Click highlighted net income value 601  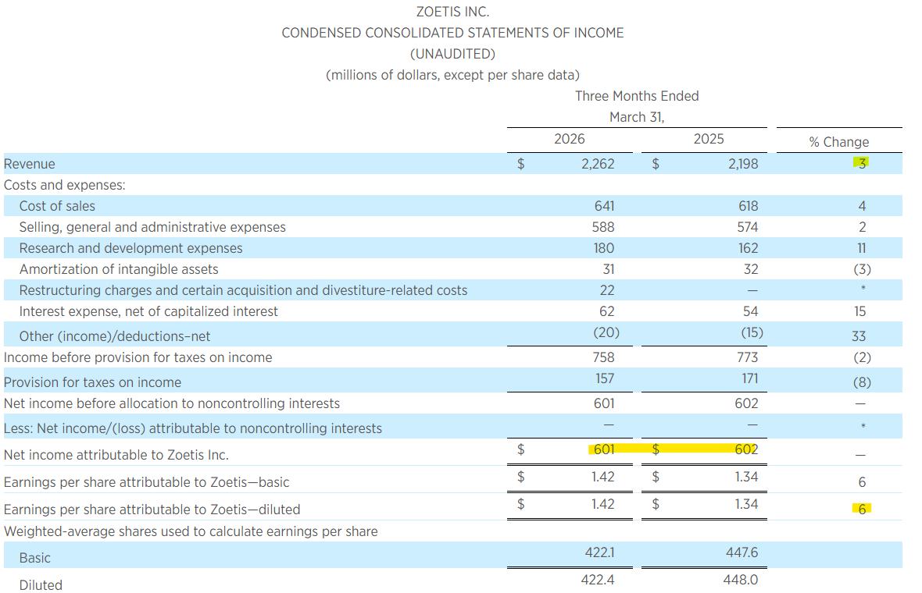coord(604,449)
